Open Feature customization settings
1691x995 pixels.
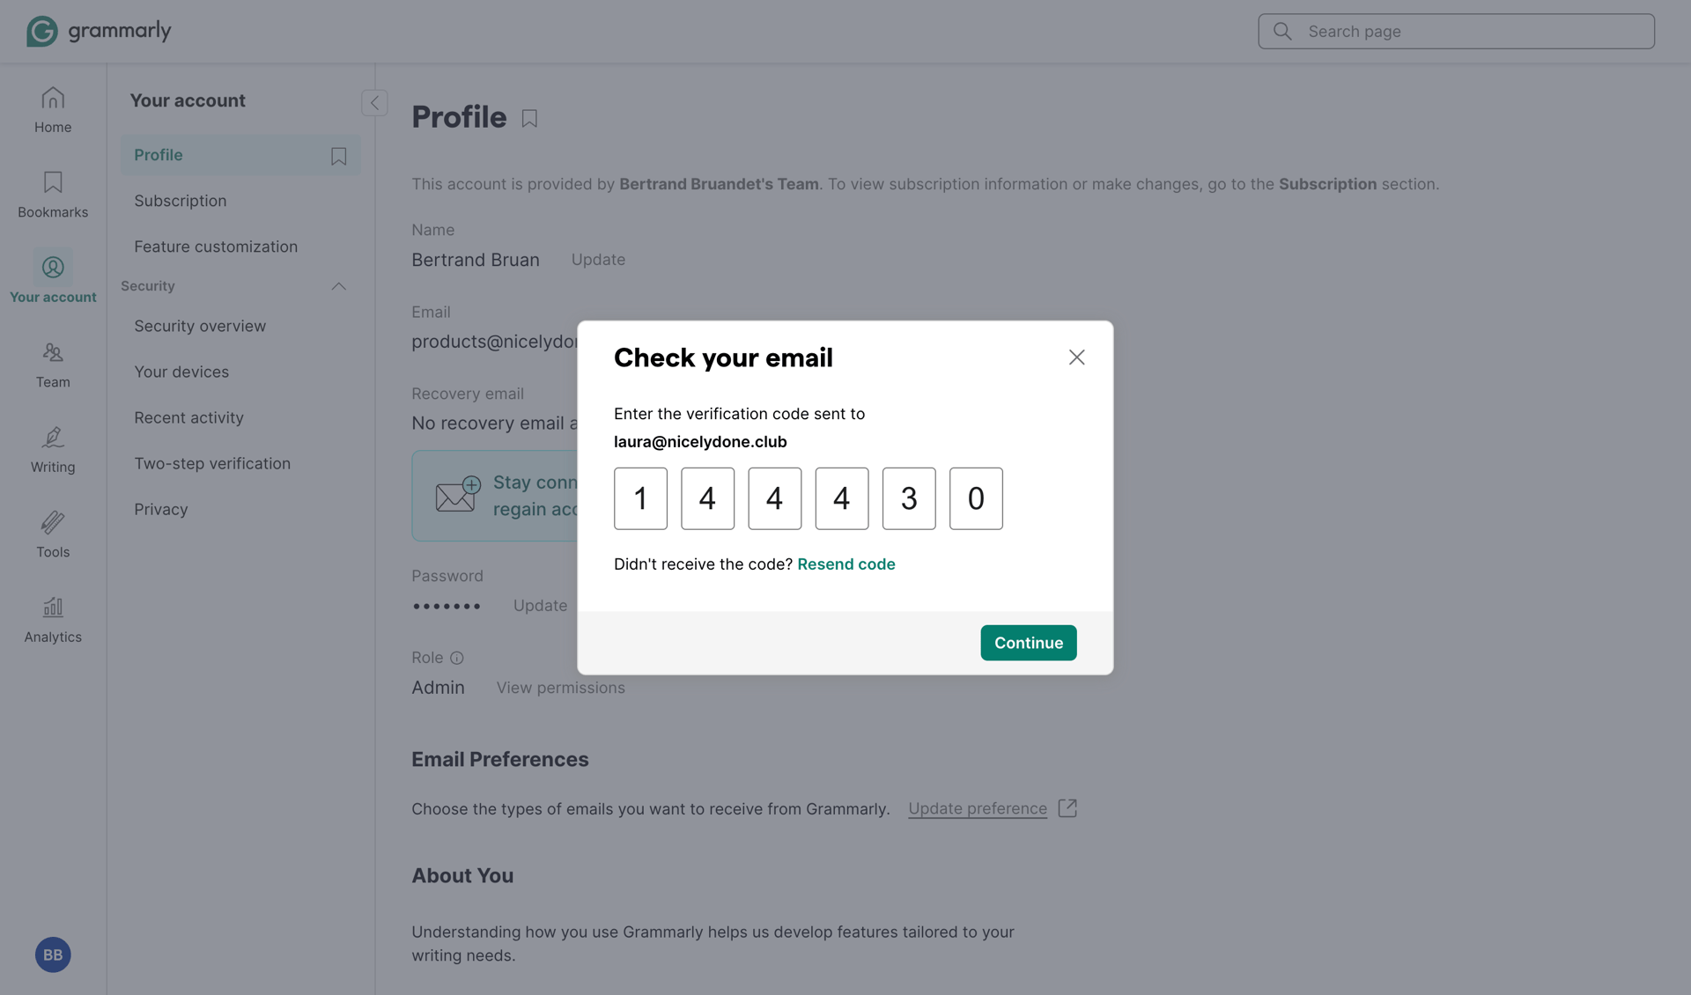tap(216, 247)
